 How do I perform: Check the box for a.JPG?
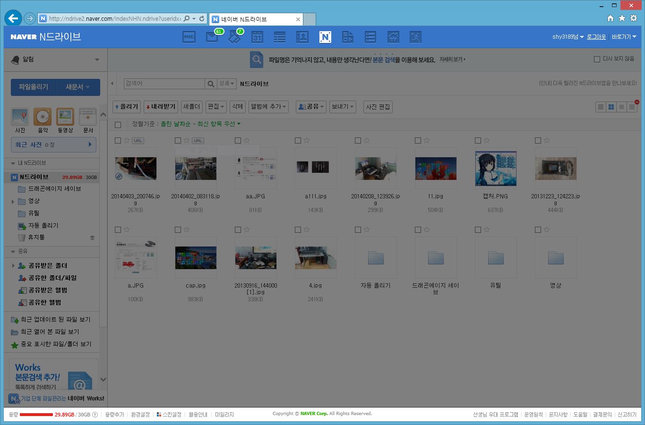pos(118,229)
